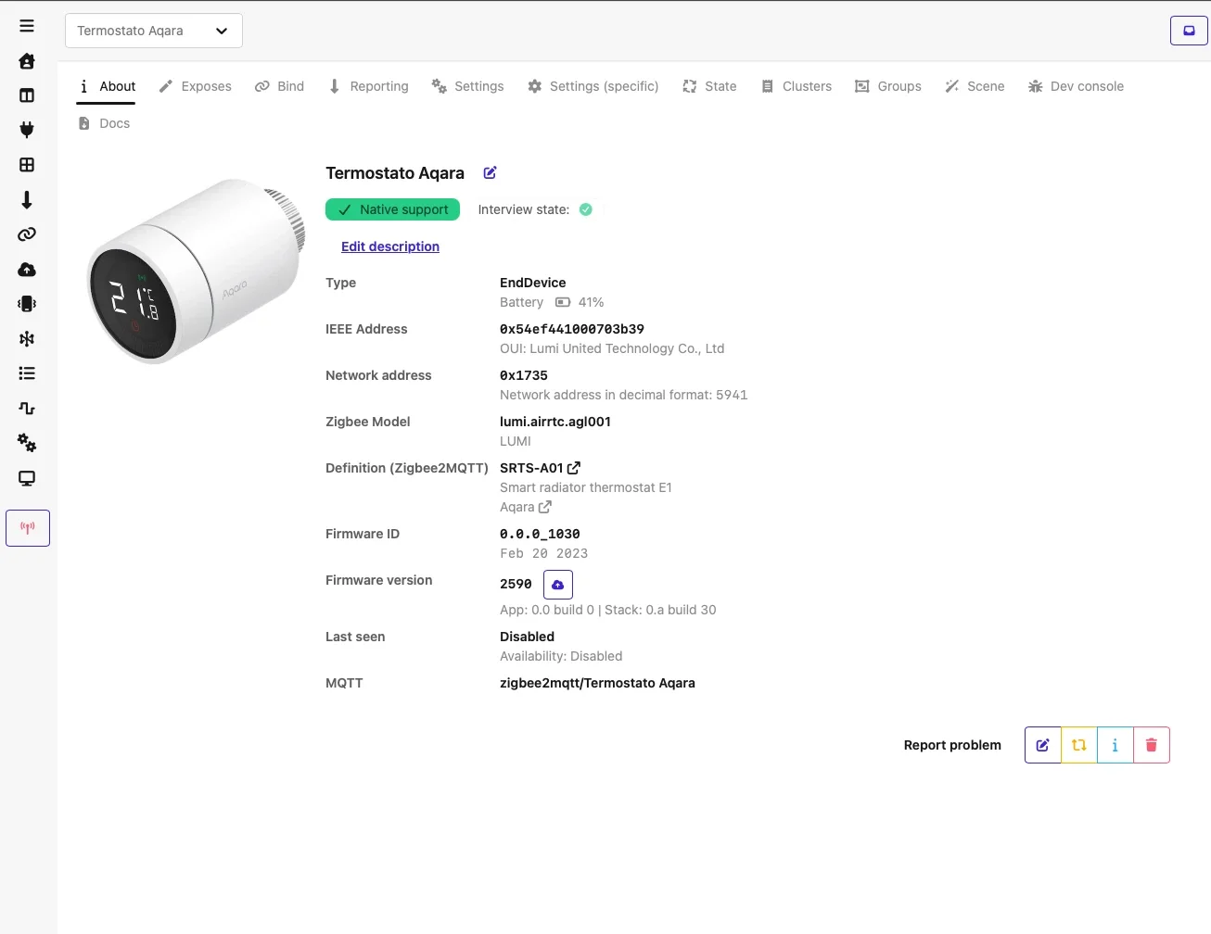Click the Battery 41% indicator
This screenshot has height=934, width=1211.
552,302
